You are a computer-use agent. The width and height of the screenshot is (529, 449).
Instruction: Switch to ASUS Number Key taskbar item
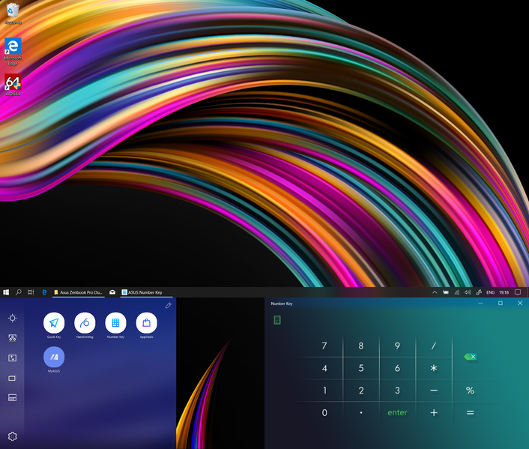[x=146, y=292]
